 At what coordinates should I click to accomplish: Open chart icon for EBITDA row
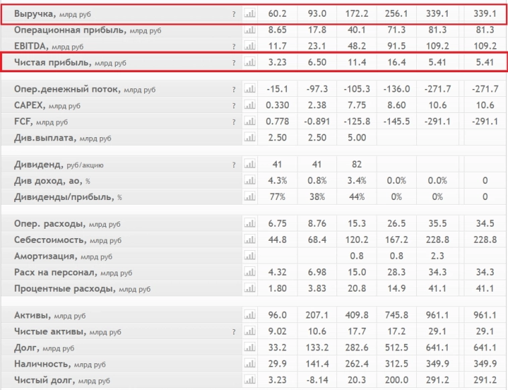click(x=249, y=46)
